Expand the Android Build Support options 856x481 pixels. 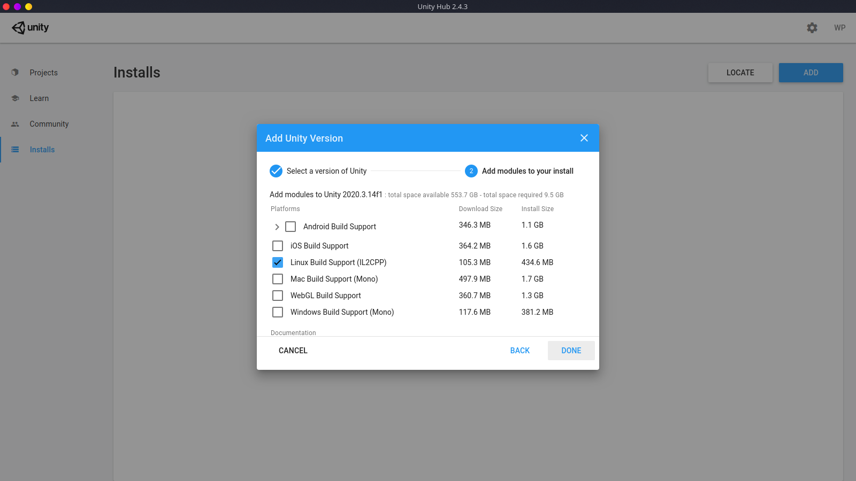point(277,227)
